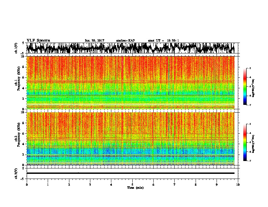Screen dimensions: 268x207
Task: Click the "4" tick on the time axis
Action: click(111, 185)
